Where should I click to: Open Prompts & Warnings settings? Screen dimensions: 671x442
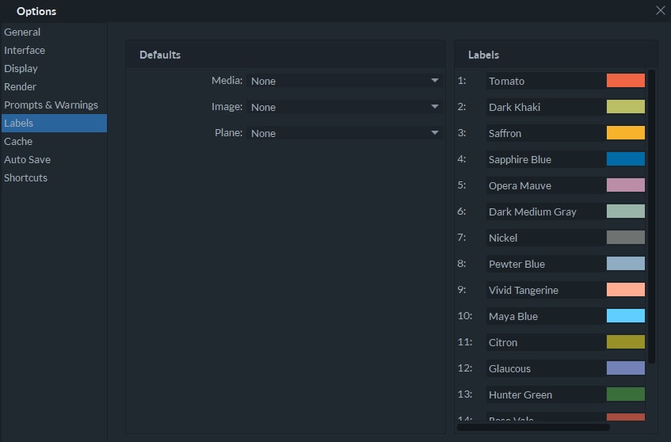point(51,105)
